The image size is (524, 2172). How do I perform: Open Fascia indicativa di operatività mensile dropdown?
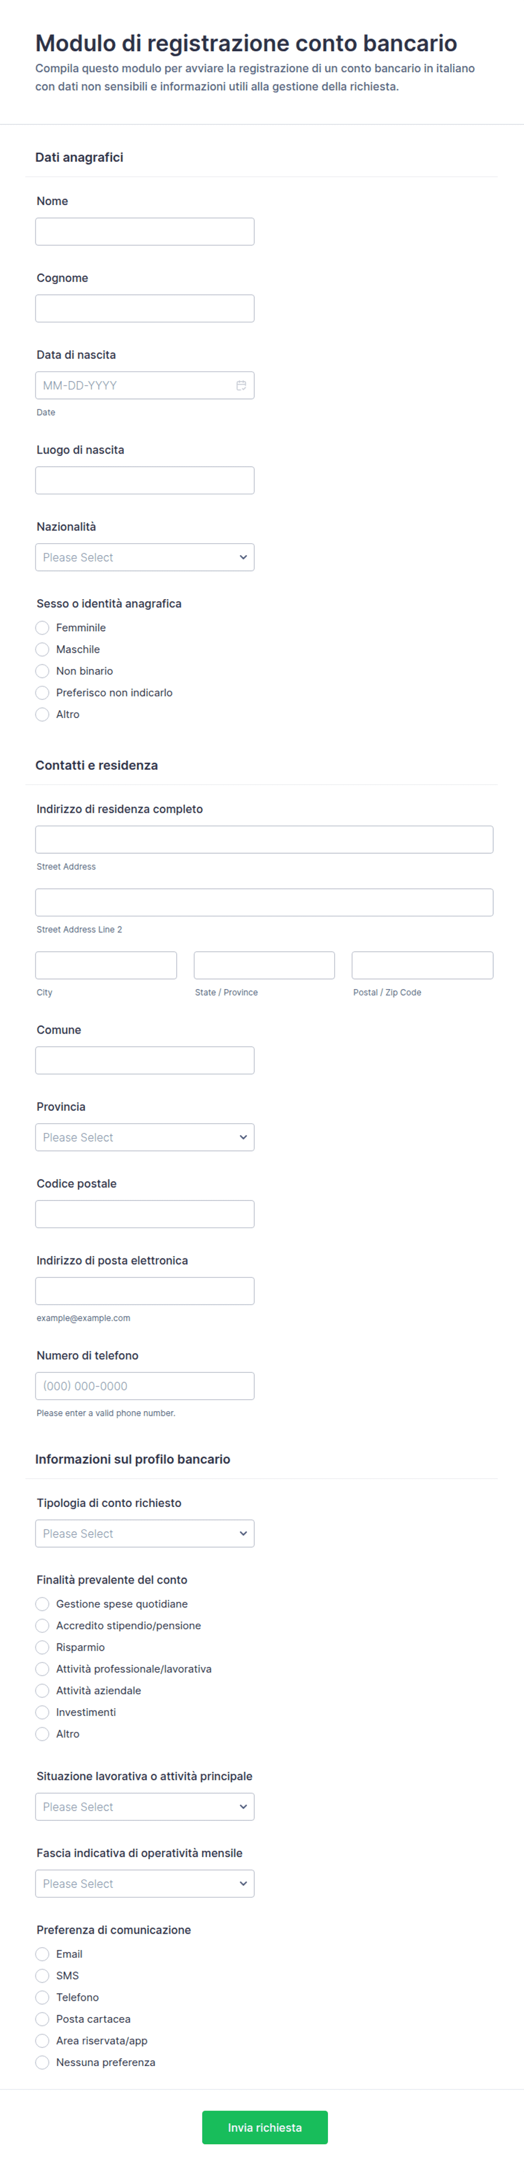coord(145,1883)
